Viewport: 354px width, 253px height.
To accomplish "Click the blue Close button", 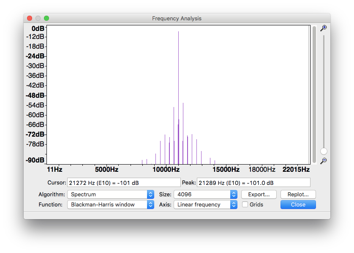I will coord(298,205).
